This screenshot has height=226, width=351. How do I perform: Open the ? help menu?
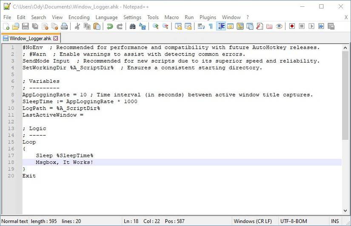(x=248, y=17)
